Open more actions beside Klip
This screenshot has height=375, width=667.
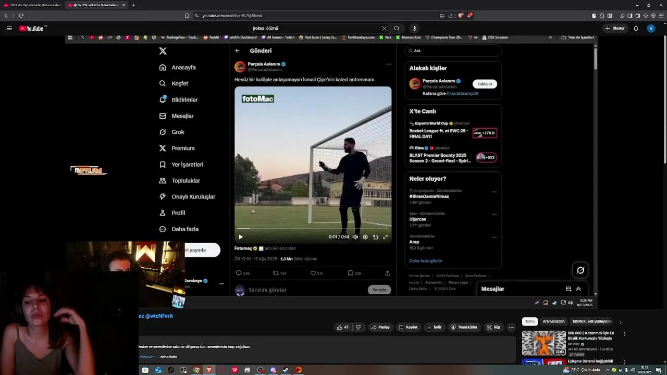(511, 327)
